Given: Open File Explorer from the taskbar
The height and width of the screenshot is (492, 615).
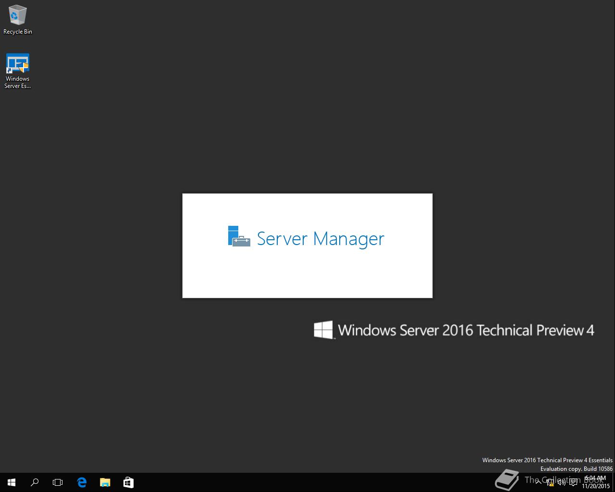Looking at the screenshot, I should (x=105, y=482).
